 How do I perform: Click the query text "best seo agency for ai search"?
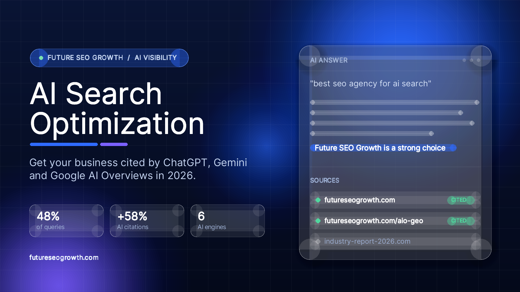pyautogui.click(x=370, y=84)
